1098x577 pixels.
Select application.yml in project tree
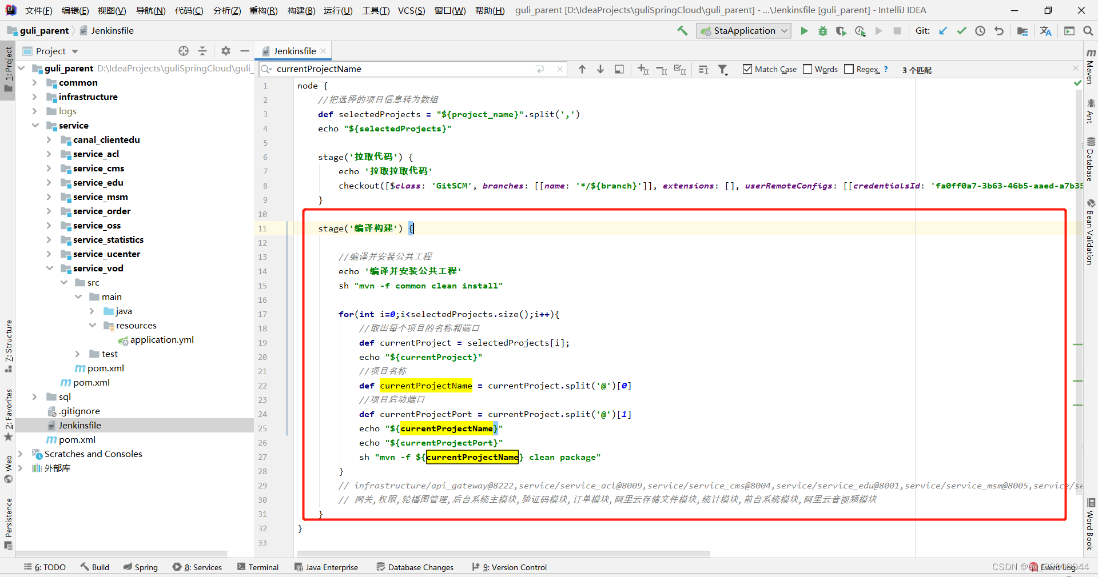click(156, 340)
